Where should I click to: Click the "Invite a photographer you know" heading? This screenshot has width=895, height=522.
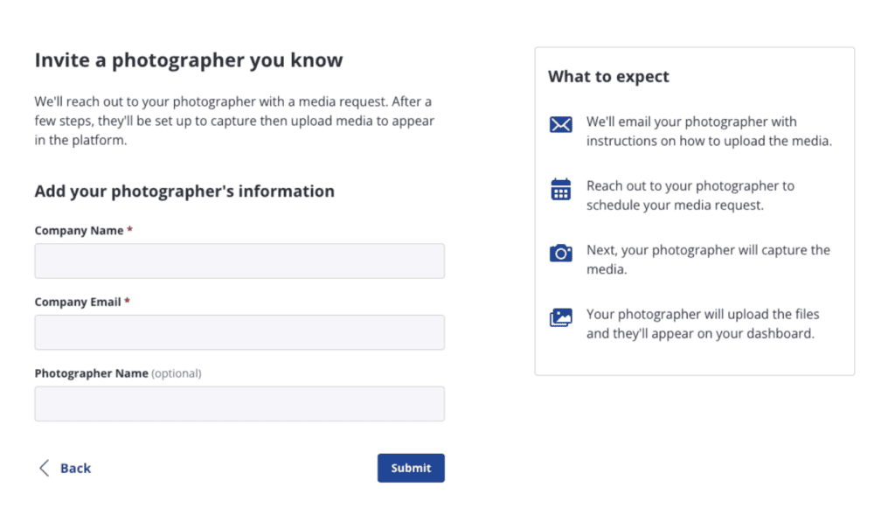pyautogui.click(x=189, y=60)
